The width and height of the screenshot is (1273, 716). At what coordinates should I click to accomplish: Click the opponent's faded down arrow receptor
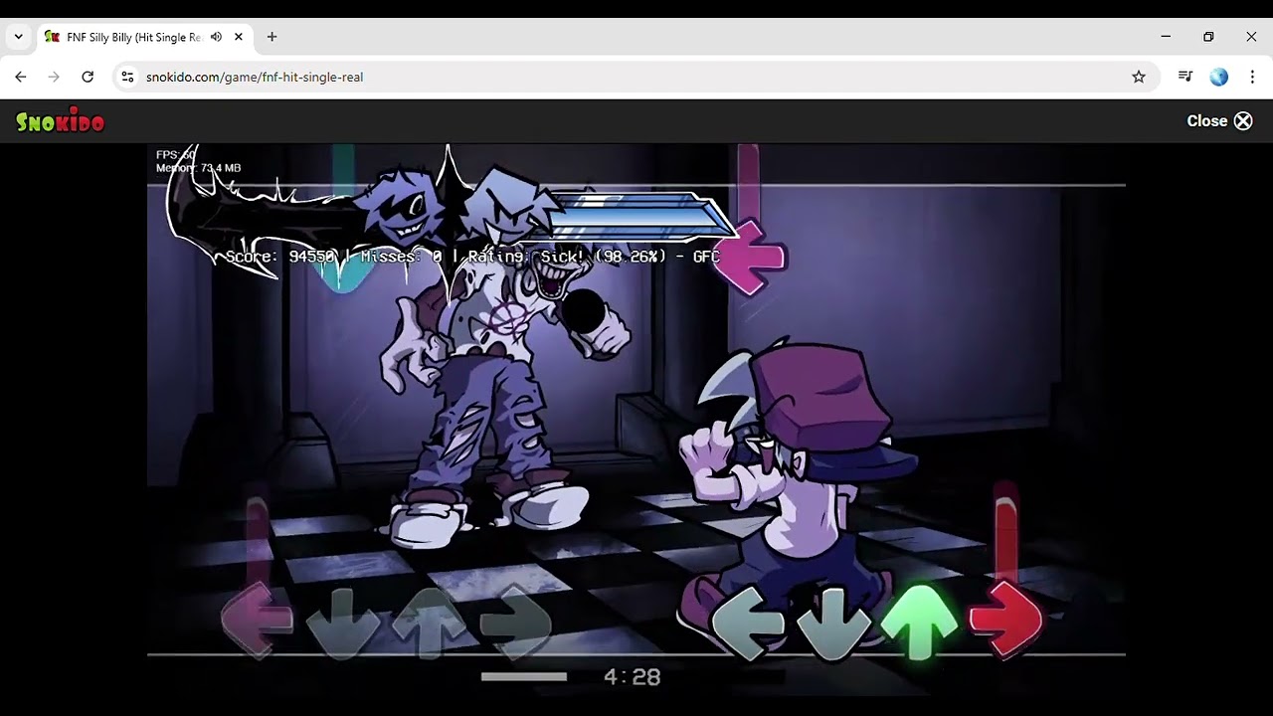coord(342,624)
